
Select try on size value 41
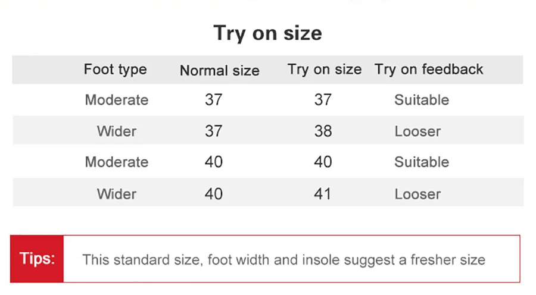point(322,194)
